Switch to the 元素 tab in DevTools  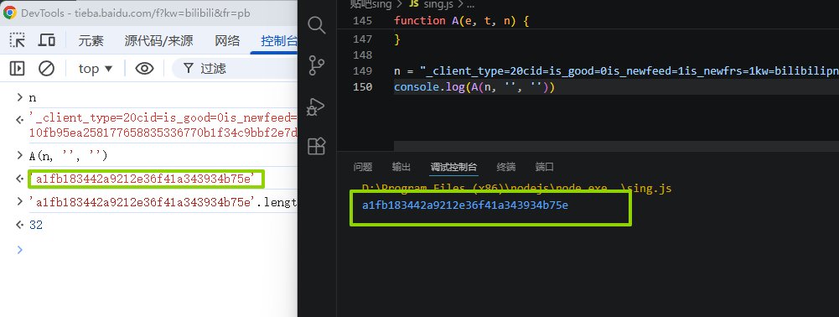coord(91,41)
